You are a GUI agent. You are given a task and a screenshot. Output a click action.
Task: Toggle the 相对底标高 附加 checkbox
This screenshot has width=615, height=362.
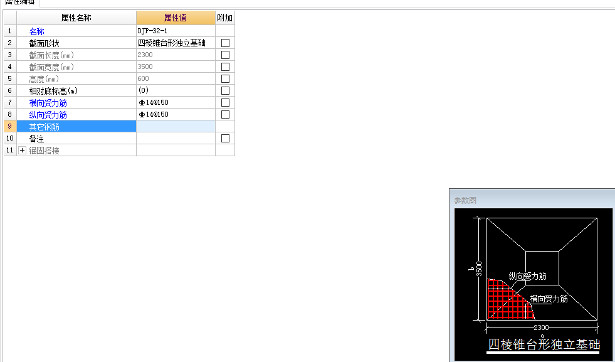tap(225, 90)
